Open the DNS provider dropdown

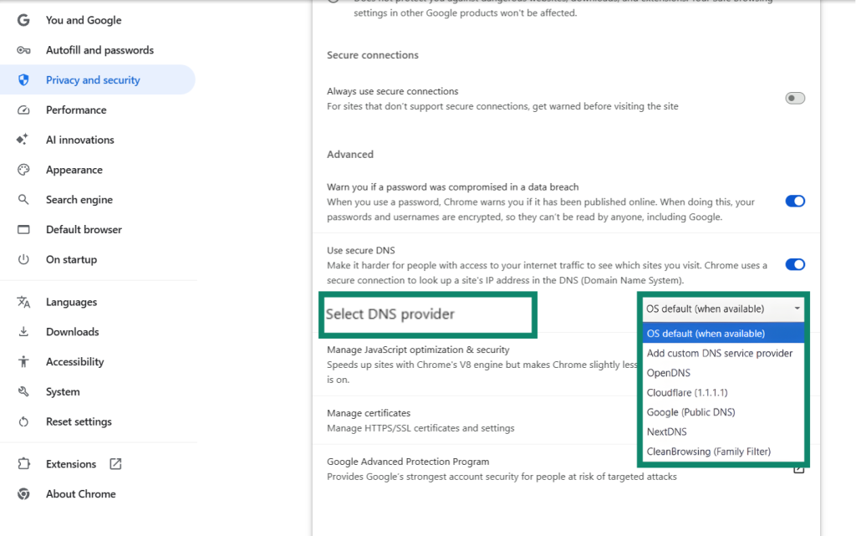click(722, 309)
